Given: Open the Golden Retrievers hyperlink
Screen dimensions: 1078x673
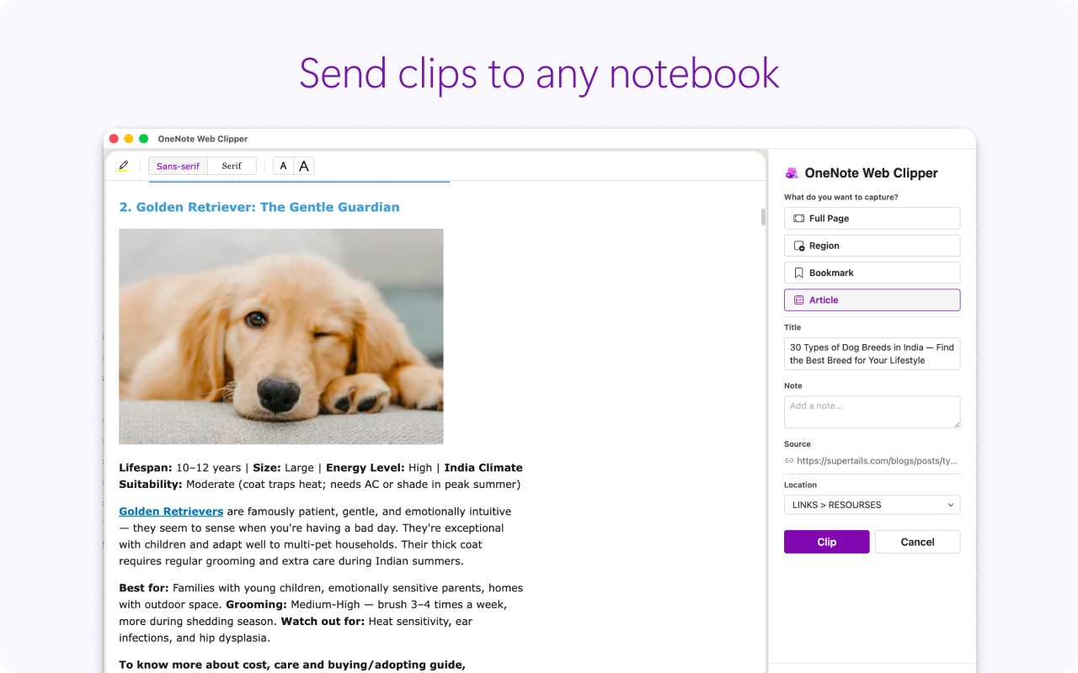Looking at the screenshot, I should click(171, 511).
